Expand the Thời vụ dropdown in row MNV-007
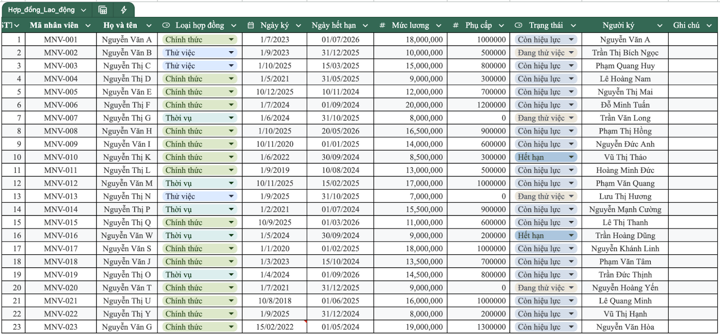The image size is (720, 336). (231, 118)
